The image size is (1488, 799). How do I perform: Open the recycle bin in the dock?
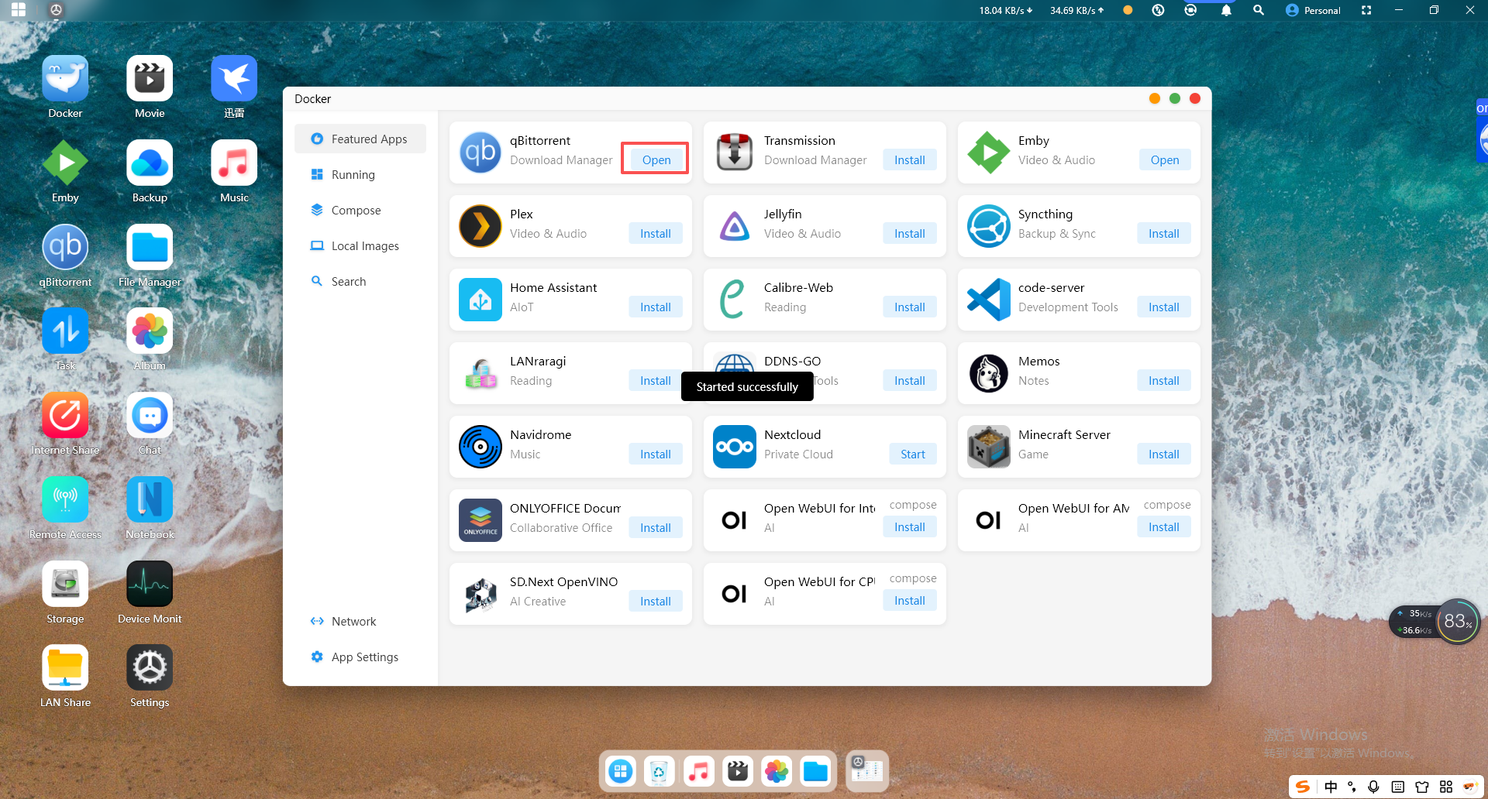tap(660, 771)
